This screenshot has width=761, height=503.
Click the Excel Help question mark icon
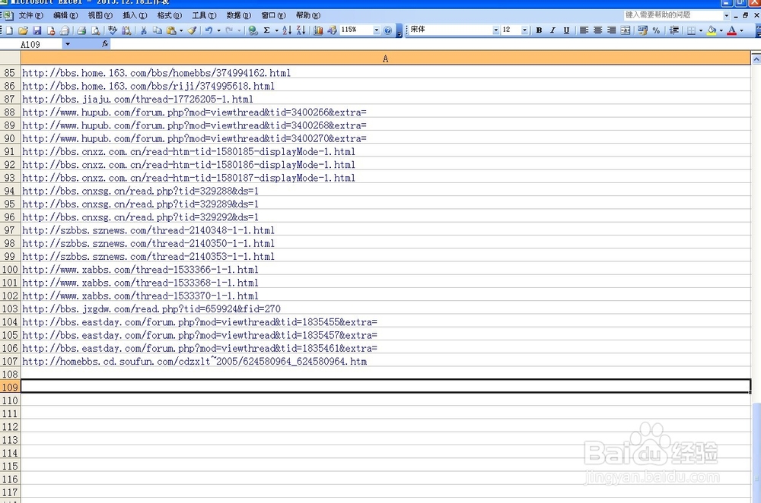click(x=388, y=30)
